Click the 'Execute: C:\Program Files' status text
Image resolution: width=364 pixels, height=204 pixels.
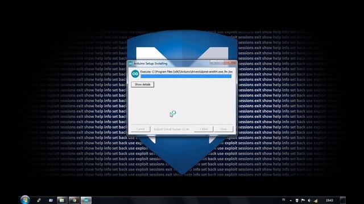pyautogui.click(x=186, y=72)
